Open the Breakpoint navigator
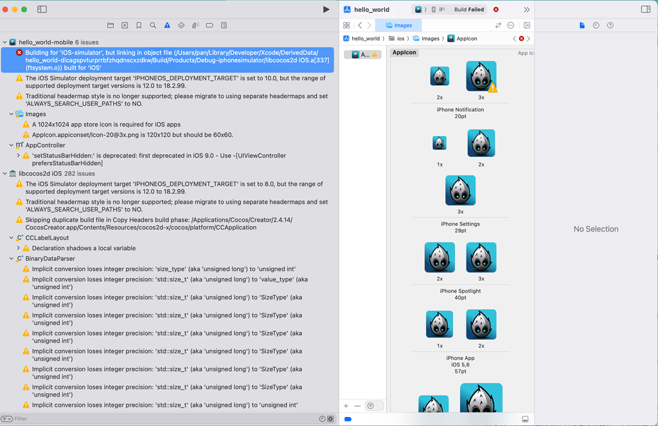This screenshot has width=658, height=426. coord(209,25)
